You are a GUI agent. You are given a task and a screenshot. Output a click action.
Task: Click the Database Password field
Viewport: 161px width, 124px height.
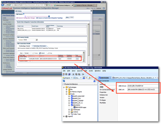coord(71,59)
